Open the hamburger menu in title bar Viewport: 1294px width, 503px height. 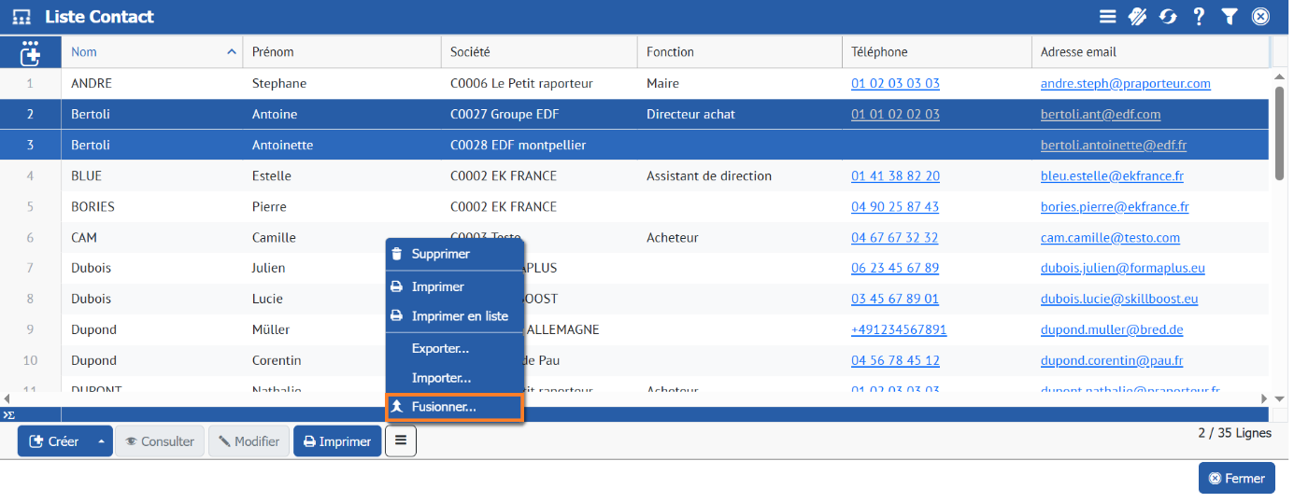[1107, 17]
